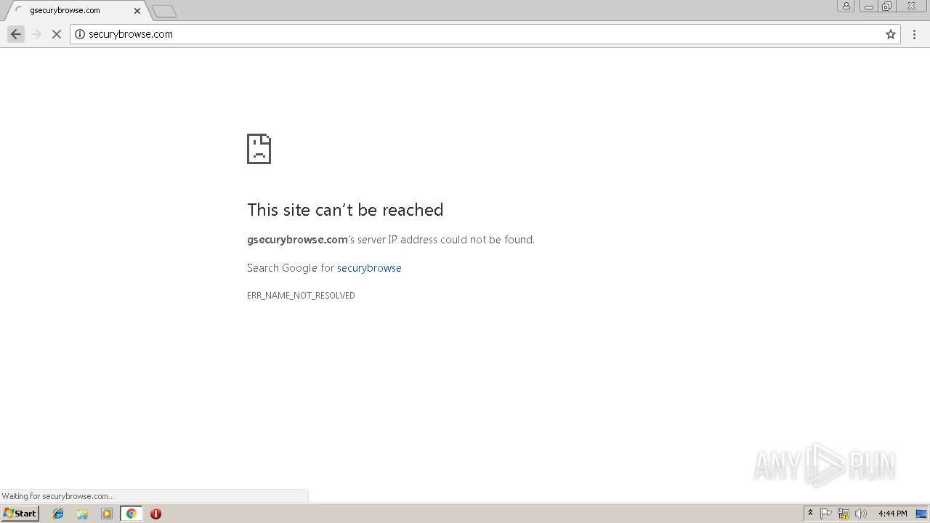Screen dimensions: 930x523
Task: Open the Windows Start menu
Action: coord(20,514)
